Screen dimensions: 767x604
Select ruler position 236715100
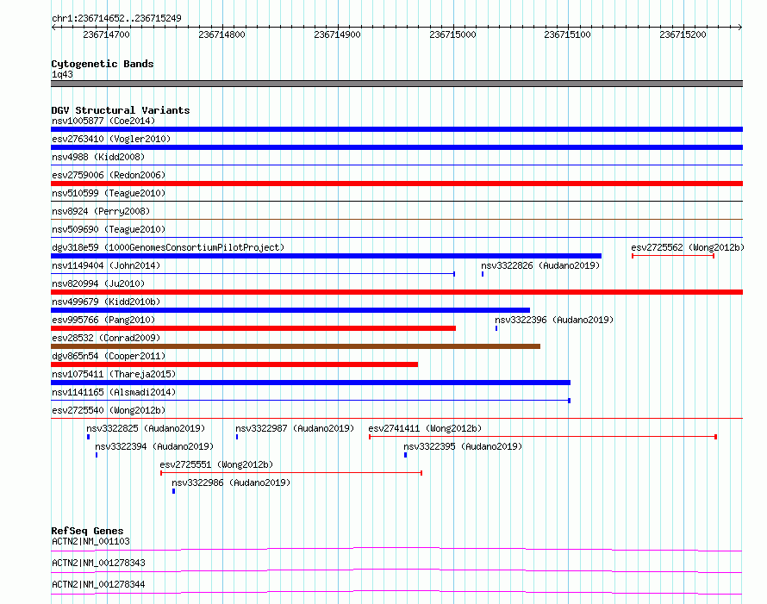click(x=567, y=34)
